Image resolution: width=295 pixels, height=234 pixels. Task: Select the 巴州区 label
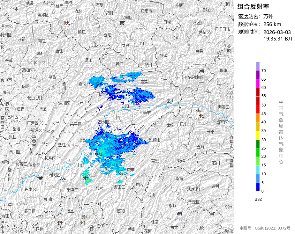(x=40, y=63)
